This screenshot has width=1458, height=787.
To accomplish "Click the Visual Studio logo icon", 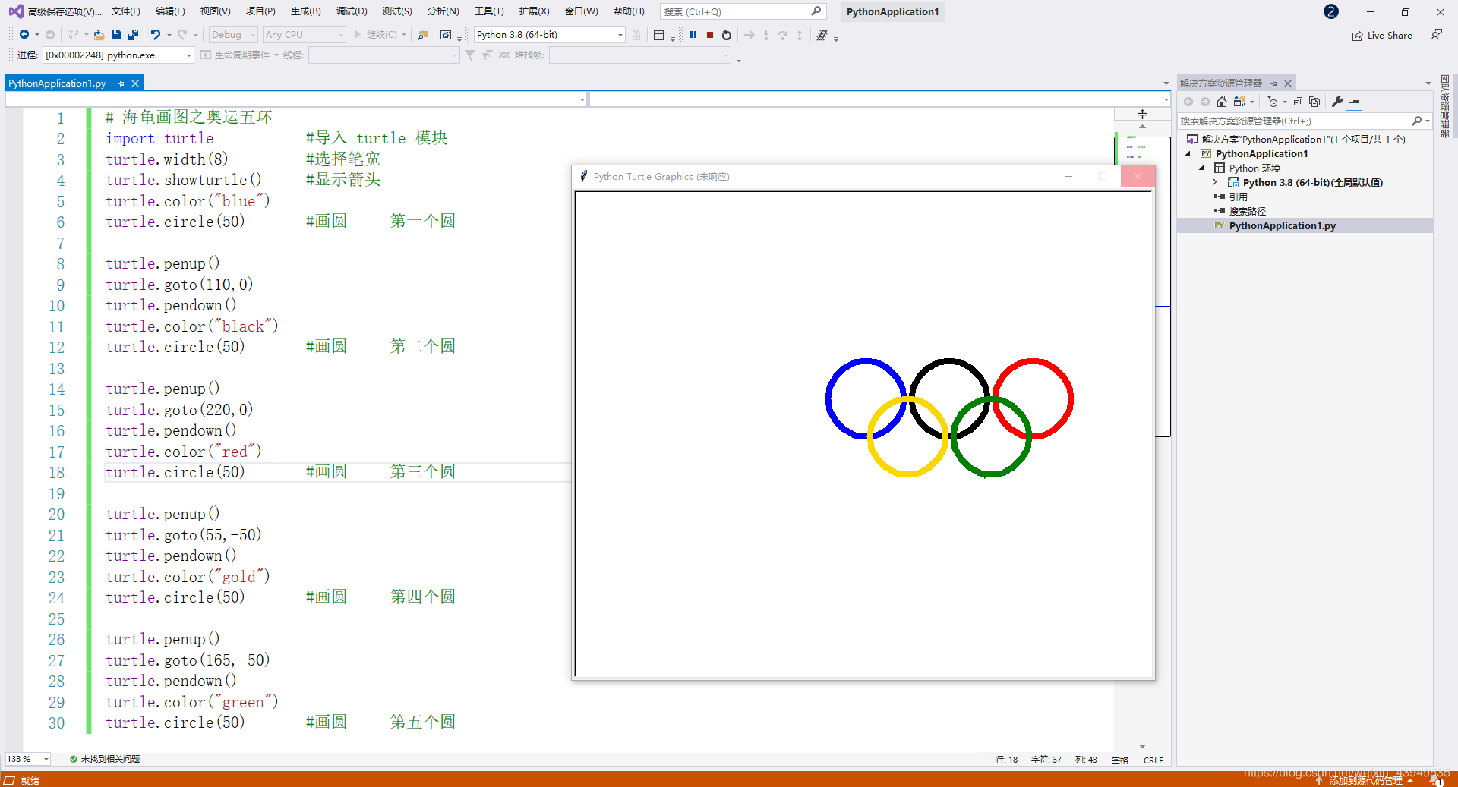I will tap(16, 11).
